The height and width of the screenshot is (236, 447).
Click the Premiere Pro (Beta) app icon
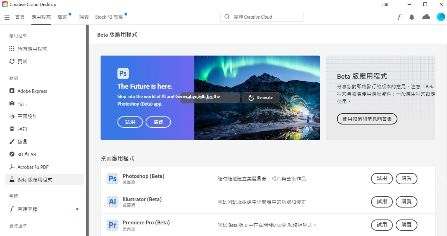[113, 225]
